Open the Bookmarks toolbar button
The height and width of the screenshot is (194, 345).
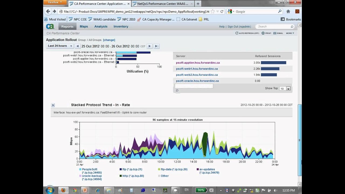pos(291,19)
